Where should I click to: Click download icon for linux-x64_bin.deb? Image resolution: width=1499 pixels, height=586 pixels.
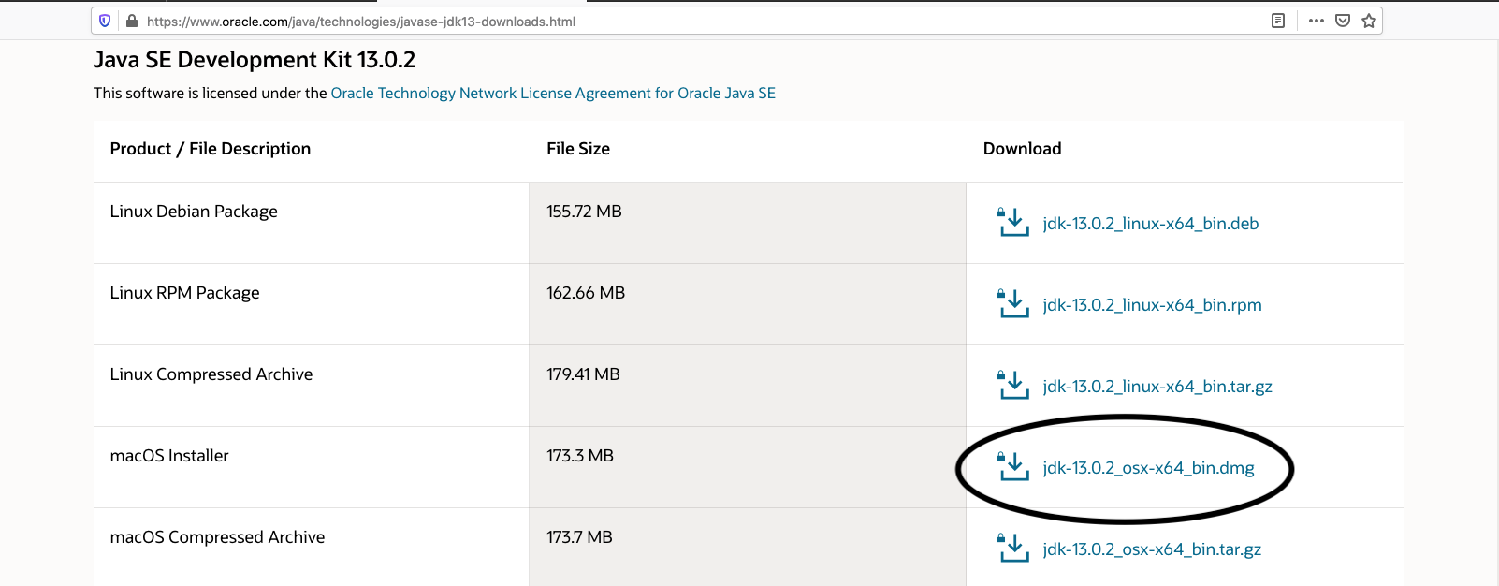pyautogui.click(x=1012, y=223)
